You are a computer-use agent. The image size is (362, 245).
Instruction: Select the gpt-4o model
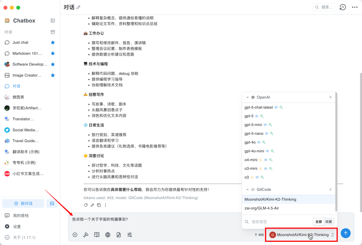(289, 142)
